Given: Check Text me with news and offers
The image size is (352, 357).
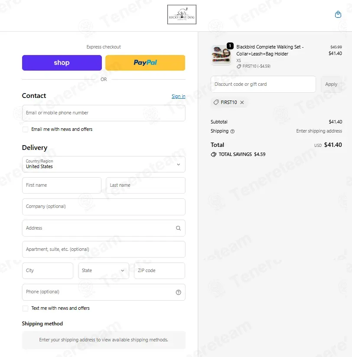Looking at the screenshot, I should (25, 308).
